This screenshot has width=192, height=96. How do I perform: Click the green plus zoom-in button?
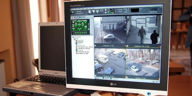point(86,22)
